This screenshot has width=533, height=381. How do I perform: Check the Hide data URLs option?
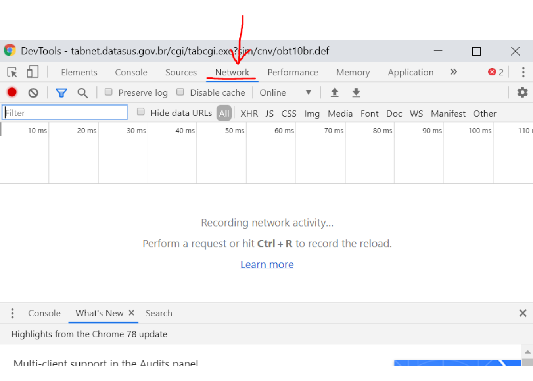141,112
